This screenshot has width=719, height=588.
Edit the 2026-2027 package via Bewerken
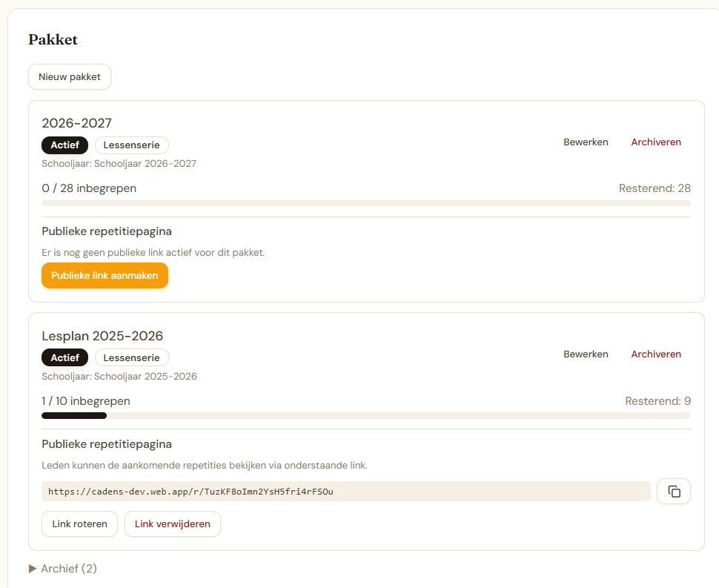click(x=586, y=142)
